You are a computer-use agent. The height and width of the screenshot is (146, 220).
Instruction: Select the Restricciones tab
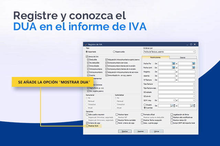[156, 58]
